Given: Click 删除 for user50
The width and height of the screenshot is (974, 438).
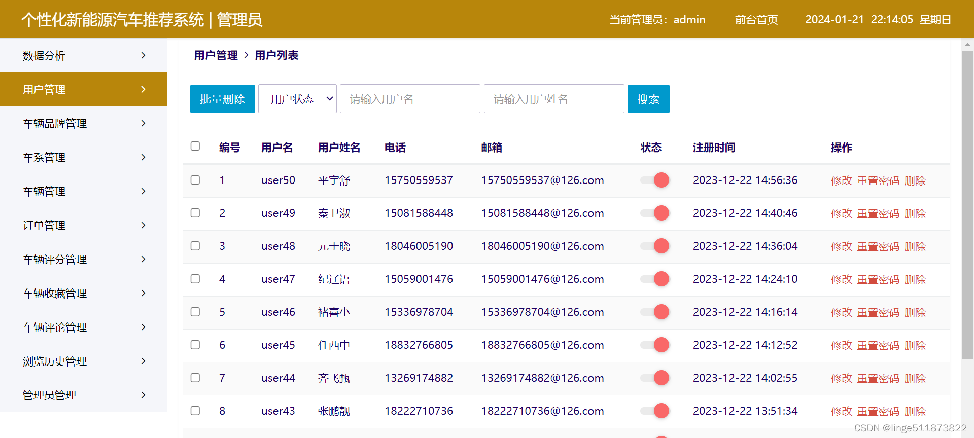Looking at the screenshot, I should tap(915, 180).
